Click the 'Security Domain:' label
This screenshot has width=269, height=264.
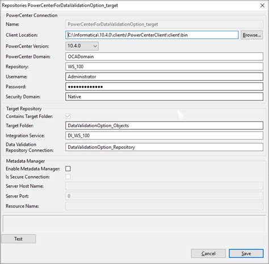point(23,97)
